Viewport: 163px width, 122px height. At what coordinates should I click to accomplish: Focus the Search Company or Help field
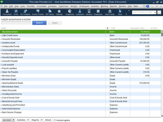[x=143, y=12]
